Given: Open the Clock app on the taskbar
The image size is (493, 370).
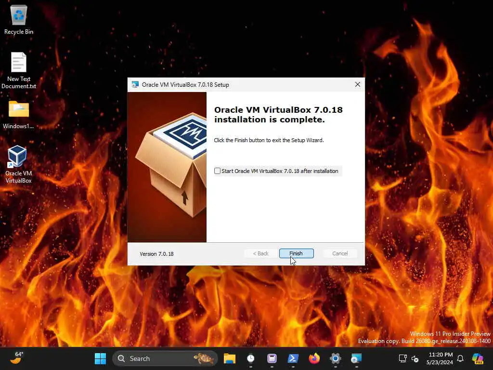Looking at the screenshot, I should coord(250,358).
